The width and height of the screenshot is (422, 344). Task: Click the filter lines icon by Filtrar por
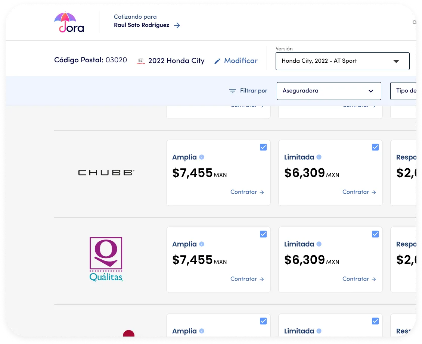(233, 91)
